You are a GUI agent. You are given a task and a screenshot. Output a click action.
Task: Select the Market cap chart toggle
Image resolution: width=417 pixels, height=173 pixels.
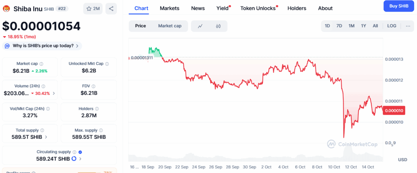170,26
